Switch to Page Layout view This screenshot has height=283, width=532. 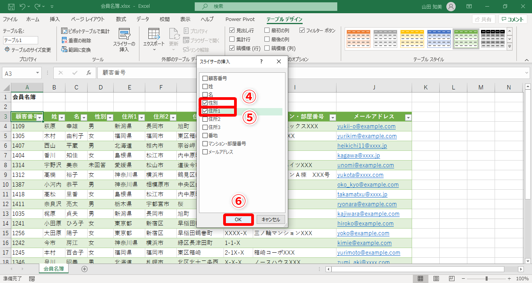pyautogui.click(x=436, y=279)
